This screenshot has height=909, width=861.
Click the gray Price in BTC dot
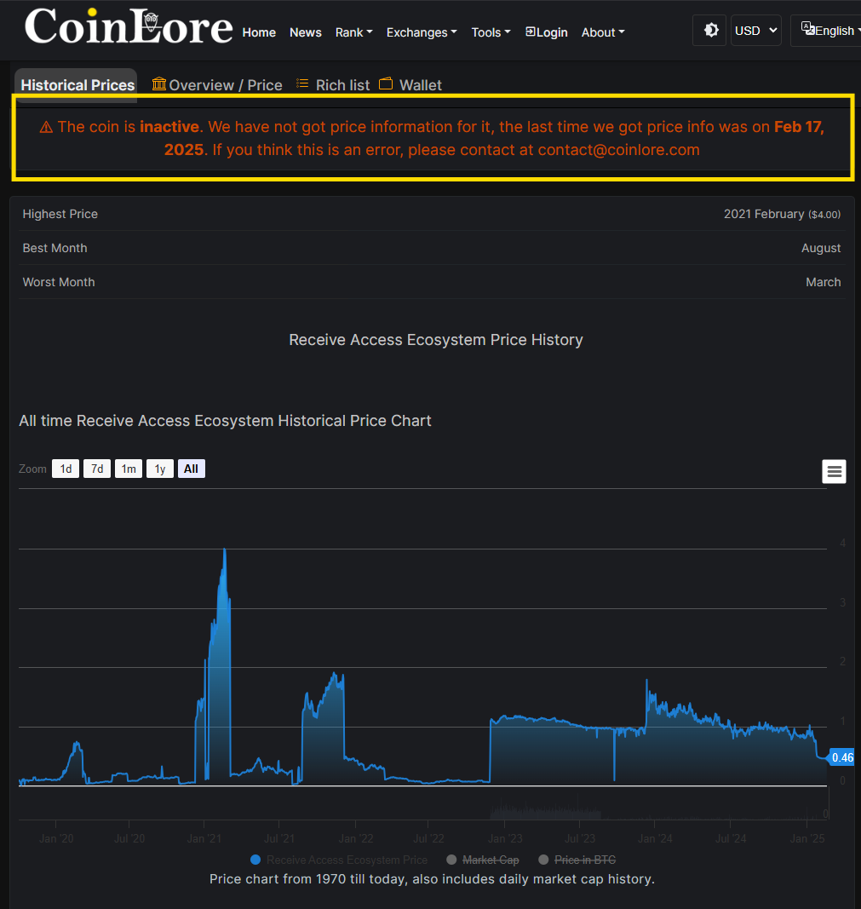(x=543, y=860)
